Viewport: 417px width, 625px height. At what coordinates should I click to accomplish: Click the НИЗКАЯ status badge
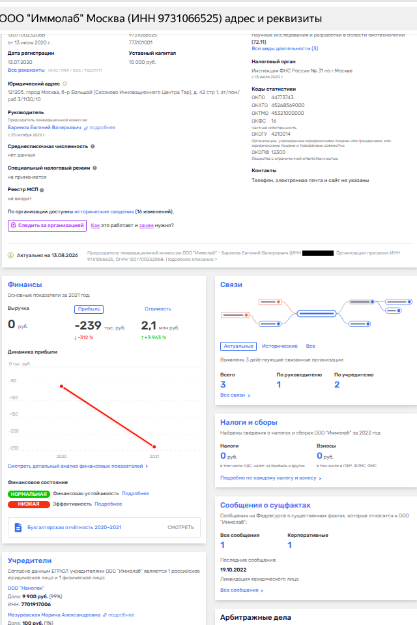click(x=29, y=504)
